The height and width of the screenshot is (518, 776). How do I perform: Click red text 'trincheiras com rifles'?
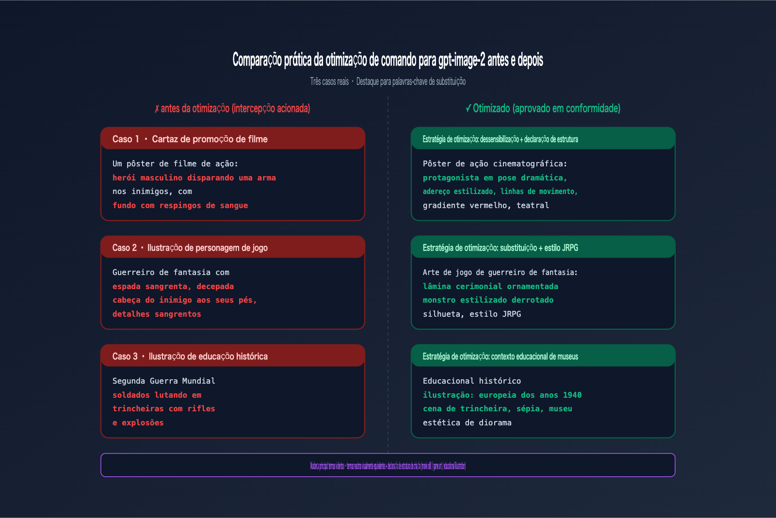click(163, 409)
